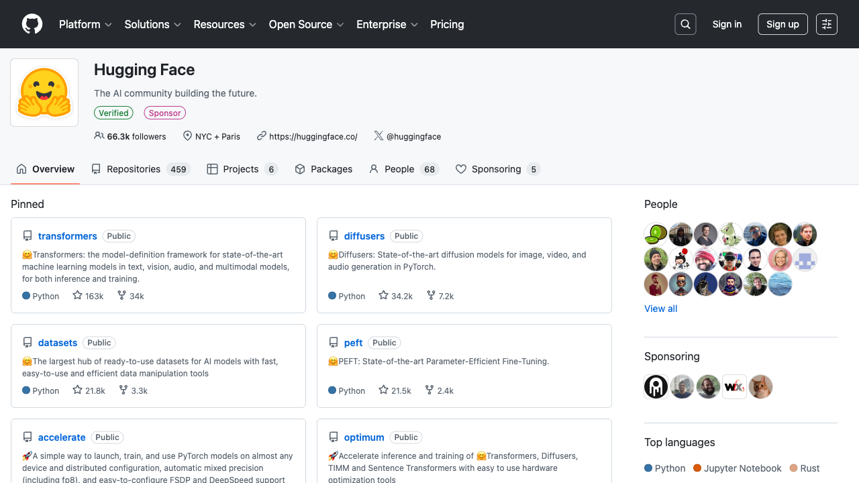Open the People tab
The height and width of the screenshot is (483, 859).
click(x=404, y=169)
